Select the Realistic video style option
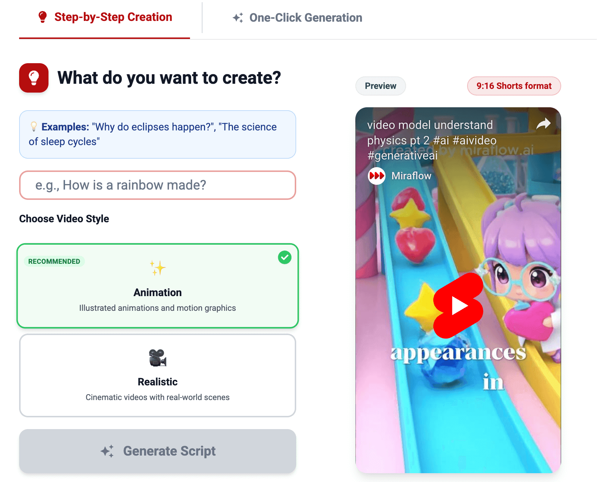 158,375
